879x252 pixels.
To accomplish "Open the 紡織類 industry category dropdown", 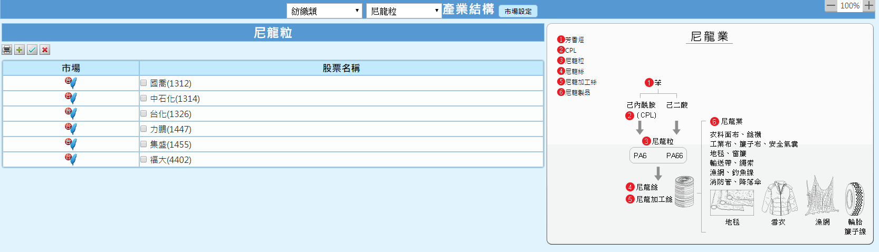I will tap(324, 11).
